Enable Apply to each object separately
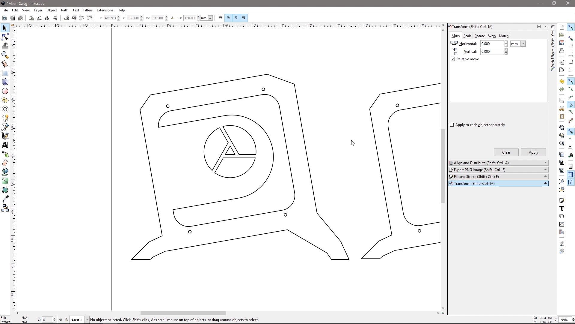 point(452,125)
